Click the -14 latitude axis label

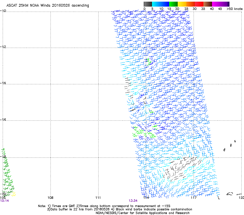(x=3, y=83)
